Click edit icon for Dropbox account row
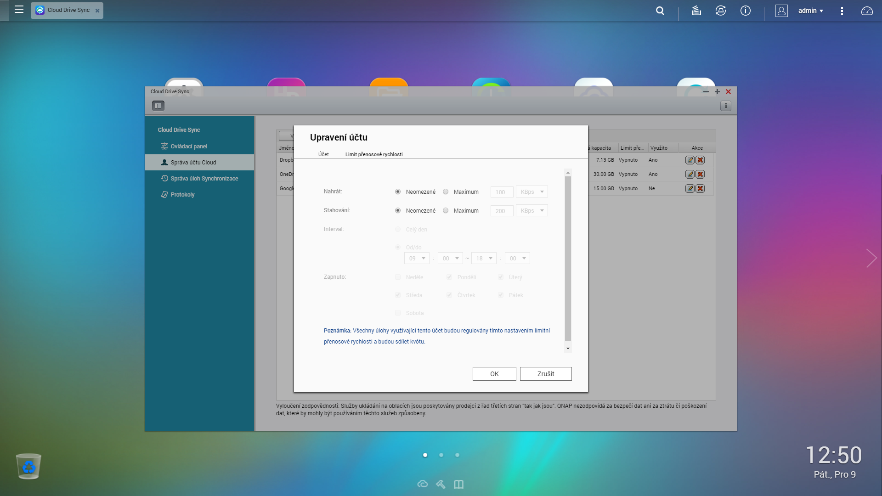 690,160
